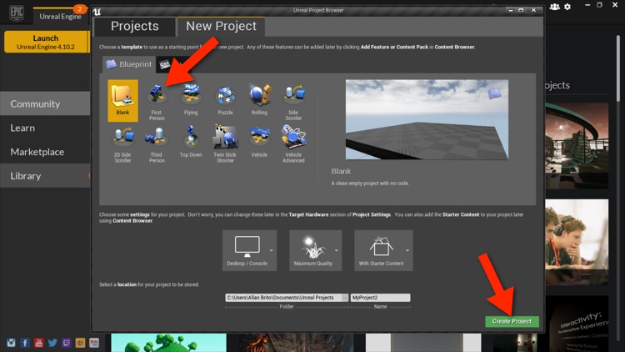The width and height of the screenshot is (625, 352).
Task: Open Facebook icon in launcher footer
Action: tap(25, 343)
